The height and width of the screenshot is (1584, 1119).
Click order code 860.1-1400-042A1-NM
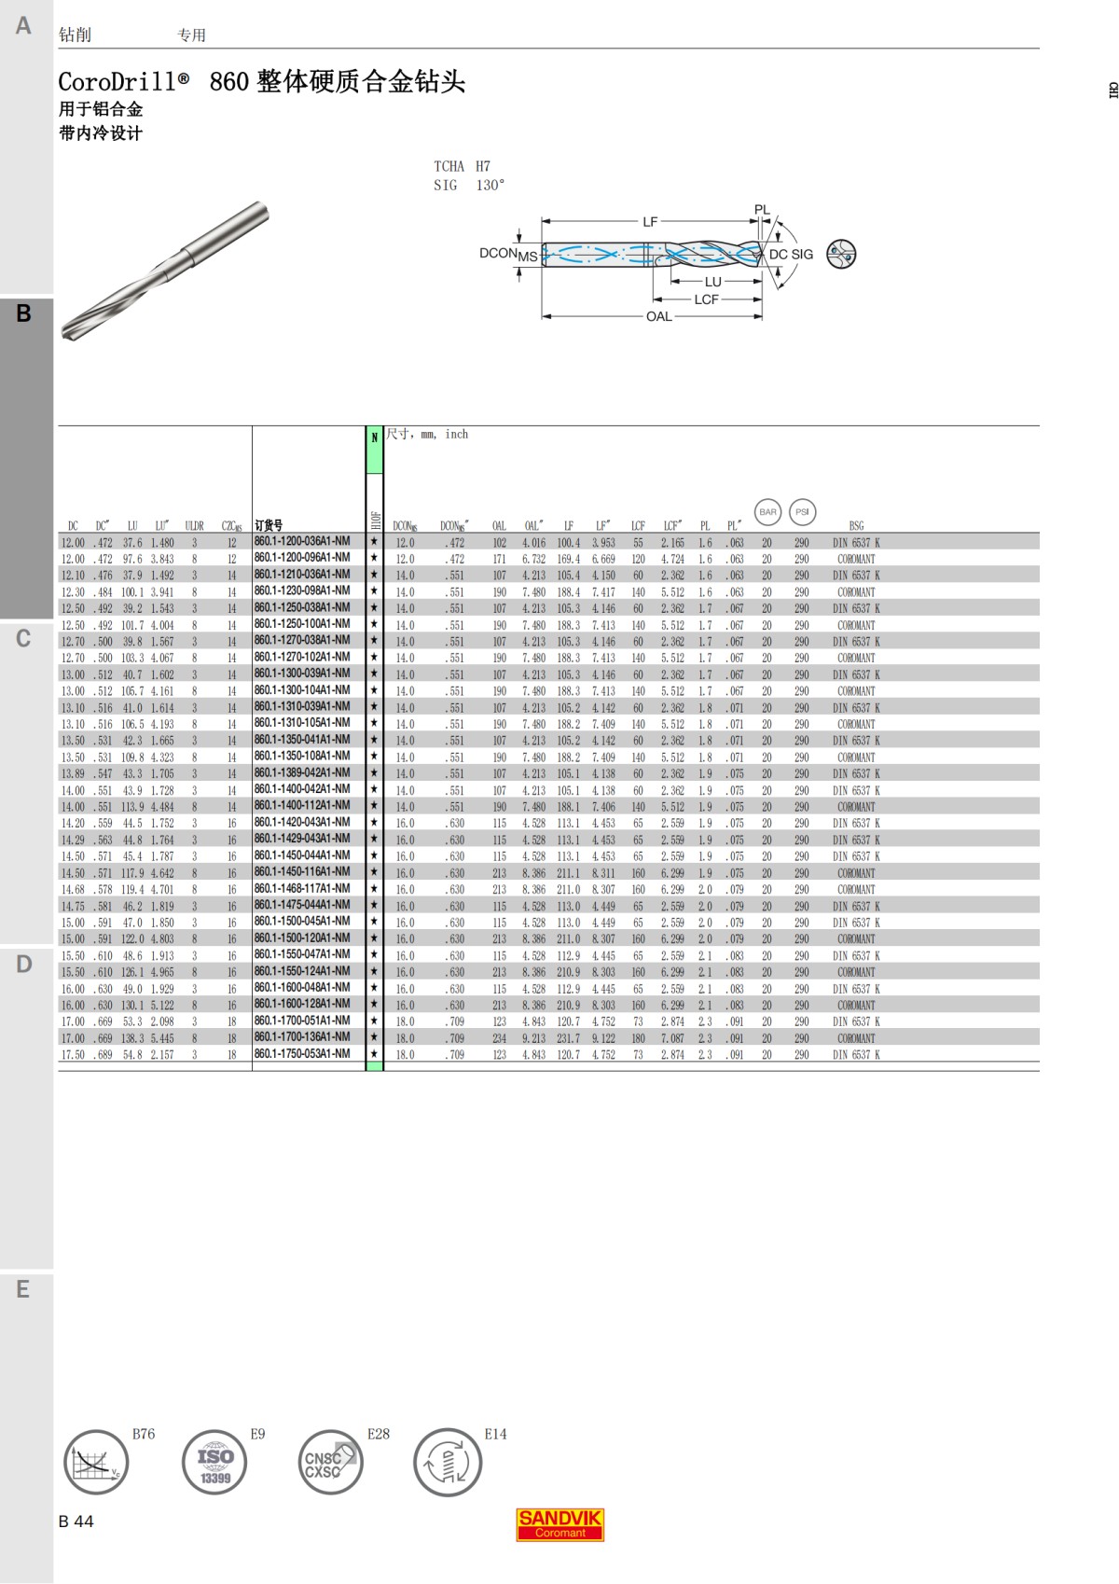[302, 789]
